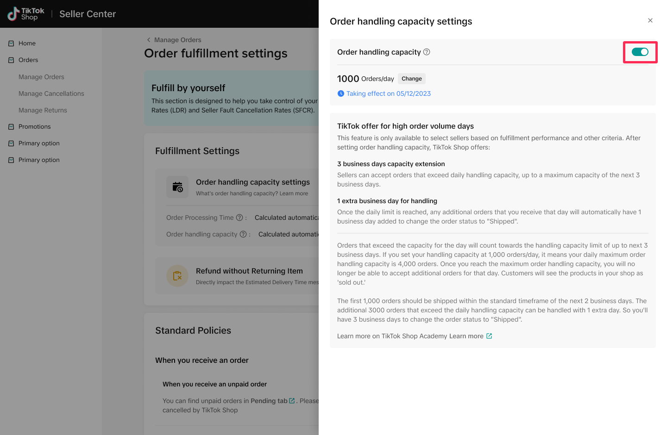Open Manage Returns in the sidebar
Screen dimensions: 667x435
pos(43,110)
